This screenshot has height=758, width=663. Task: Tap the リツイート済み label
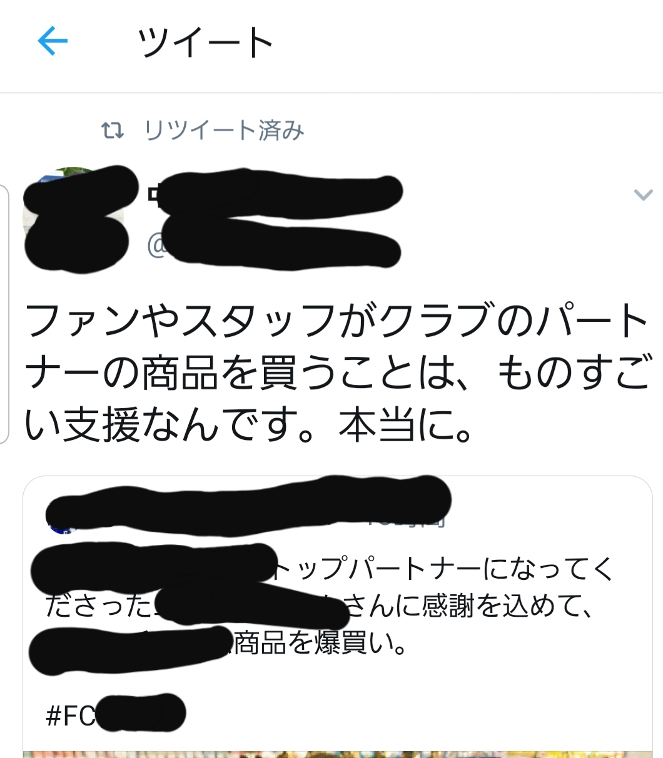pyautogui.click(x=224, y=131)
